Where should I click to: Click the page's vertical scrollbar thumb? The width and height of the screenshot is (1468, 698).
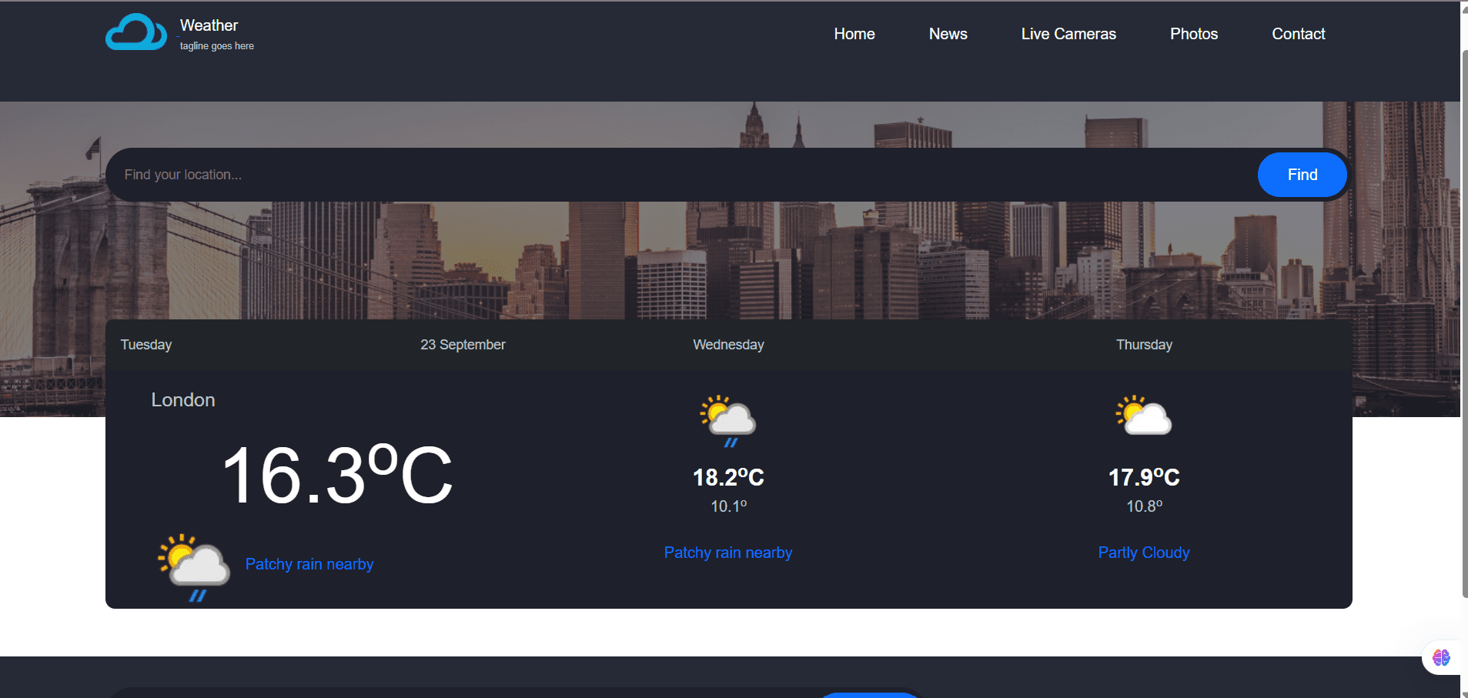pos(1463,323)
